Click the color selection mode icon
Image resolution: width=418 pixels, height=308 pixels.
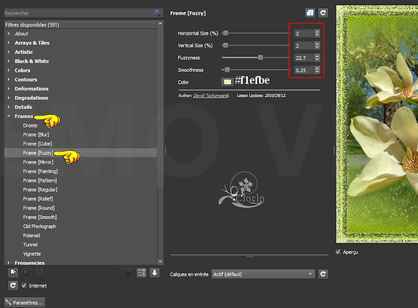(128, 273)
